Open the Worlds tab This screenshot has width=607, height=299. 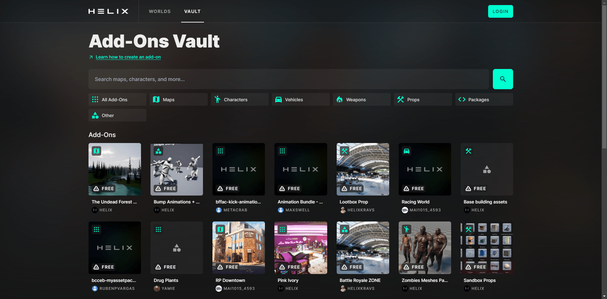point(160,11)
